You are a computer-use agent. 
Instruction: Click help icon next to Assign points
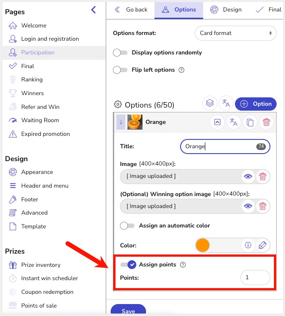click(x=183, y=265)
